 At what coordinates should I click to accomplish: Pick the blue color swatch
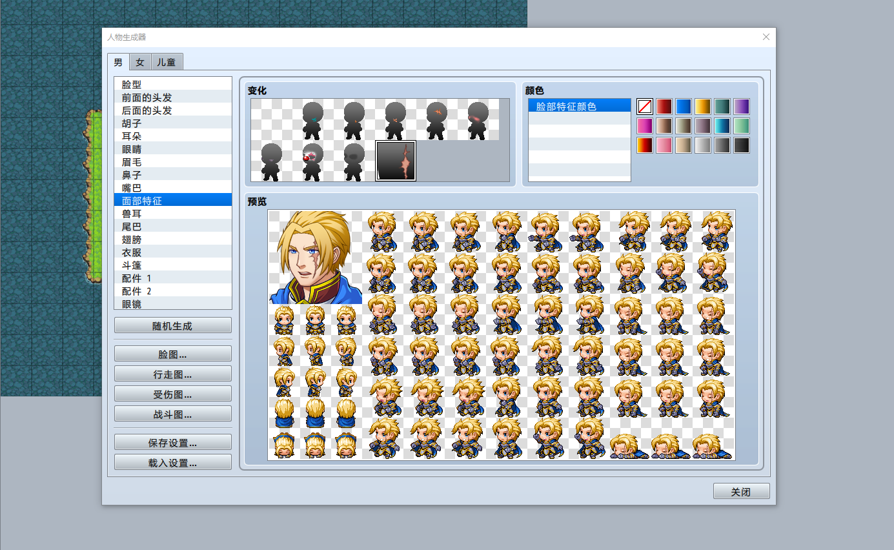pyautogui.click(x=684, y=107)
